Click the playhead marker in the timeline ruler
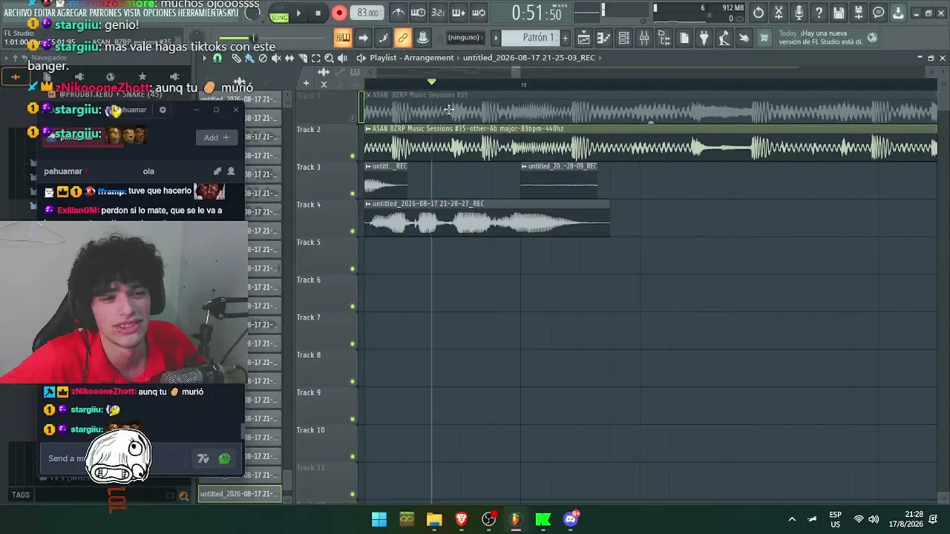The height and width of the screenshot is (534, 950). pyautogui.click(x=431, y=82)
